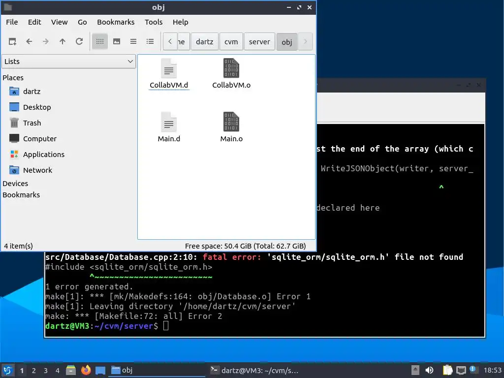Viewport: 504px width, 378px height.
Task: Click the '4 item(s)' status text
Action: (18, 246)
